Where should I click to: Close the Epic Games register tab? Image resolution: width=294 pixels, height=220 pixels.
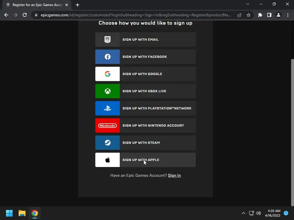click(x=67, y=5)
